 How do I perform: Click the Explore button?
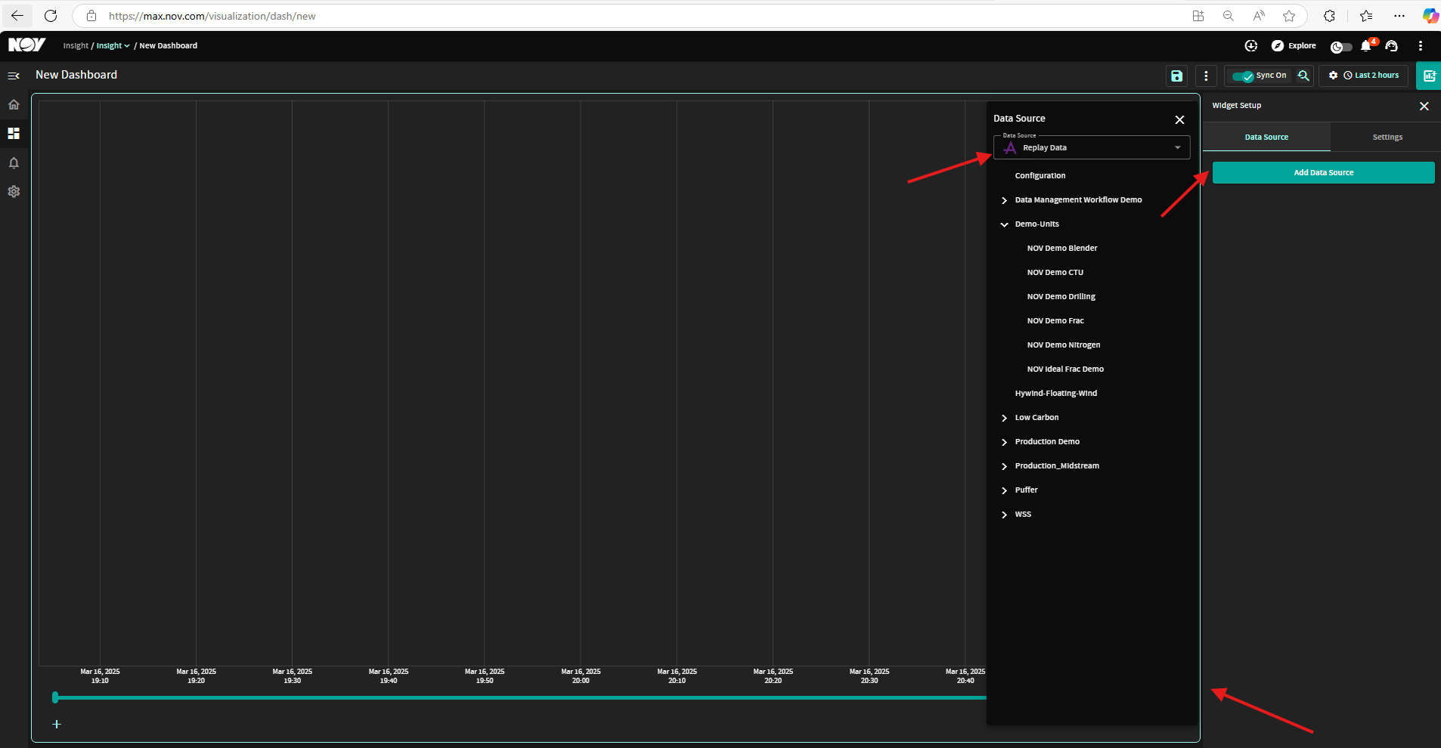(x=1294, y=45)
